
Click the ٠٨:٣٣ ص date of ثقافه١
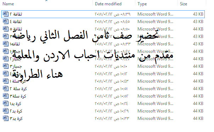[113, 44]
